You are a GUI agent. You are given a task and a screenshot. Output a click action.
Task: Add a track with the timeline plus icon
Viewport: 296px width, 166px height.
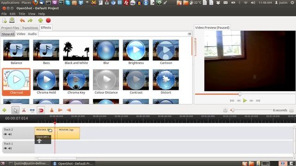[4, 110]
